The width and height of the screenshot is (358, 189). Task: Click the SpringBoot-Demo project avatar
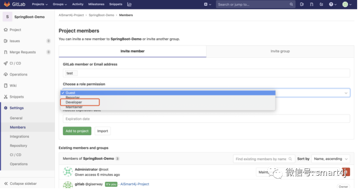click(7, 17)
